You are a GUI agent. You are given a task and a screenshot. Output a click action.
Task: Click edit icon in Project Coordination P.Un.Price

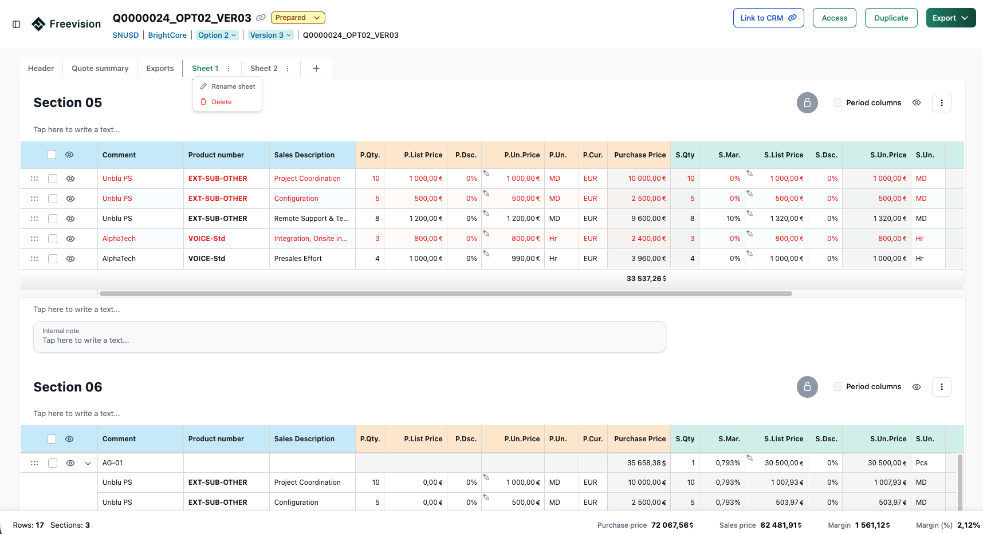click(x=486, y=173)
